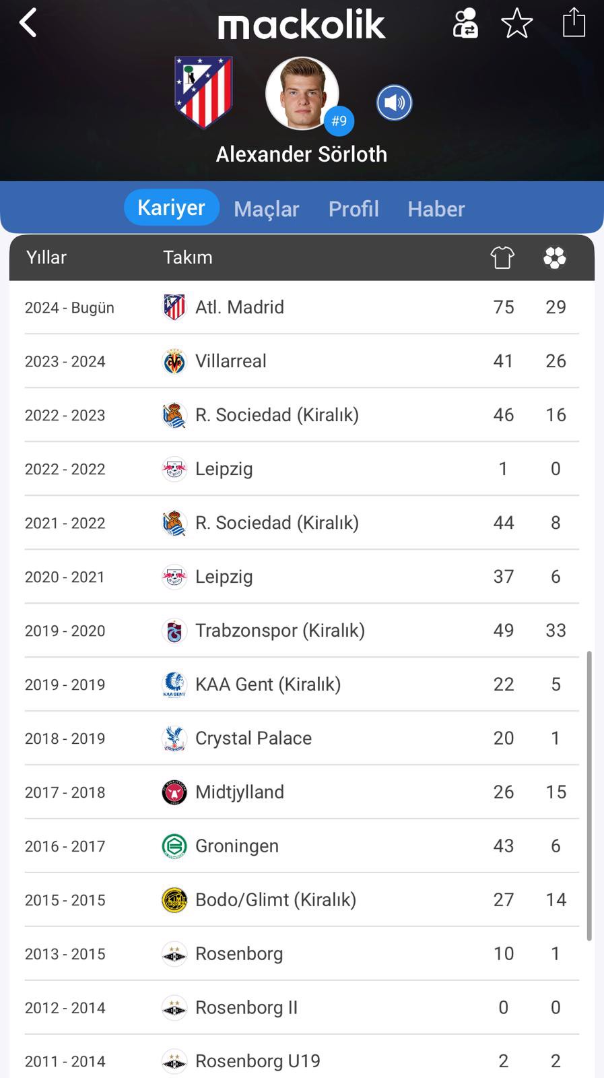Click the vertical scrollbar on the career list
This screenshot has height=1078, width=604.
coord(589,795)
